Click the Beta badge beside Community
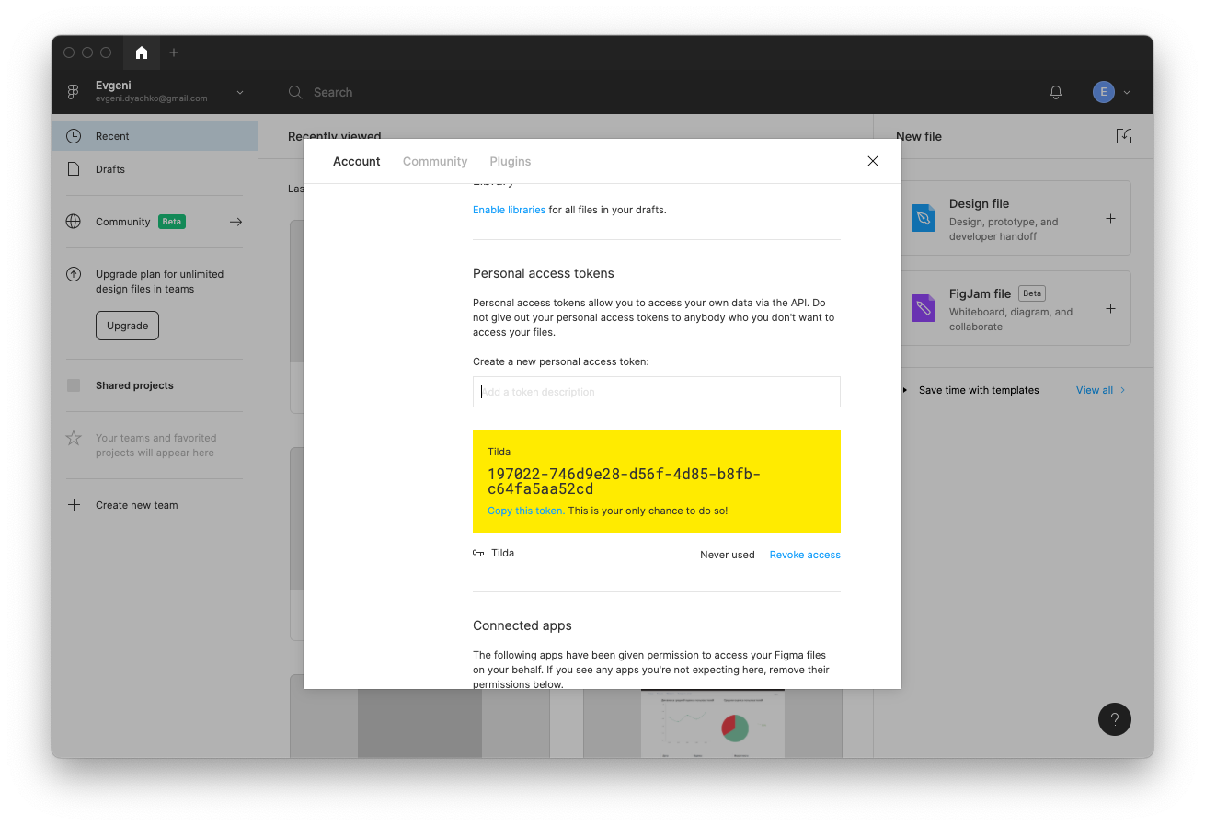Image resolution: width=1205 pixels, height=826 pixels. click(x=172, y=222)
